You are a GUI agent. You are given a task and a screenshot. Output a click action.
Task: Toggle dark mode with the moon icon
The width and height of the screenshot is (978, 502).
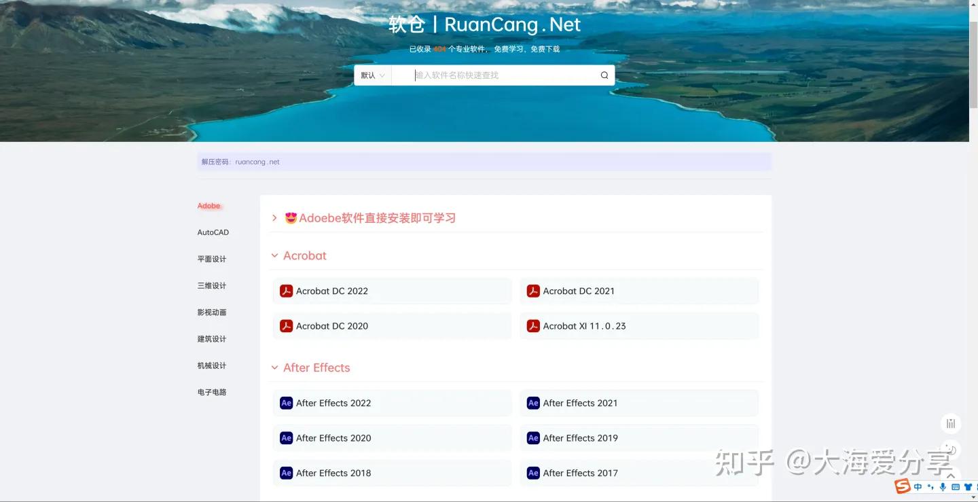[x=952, y=450]
